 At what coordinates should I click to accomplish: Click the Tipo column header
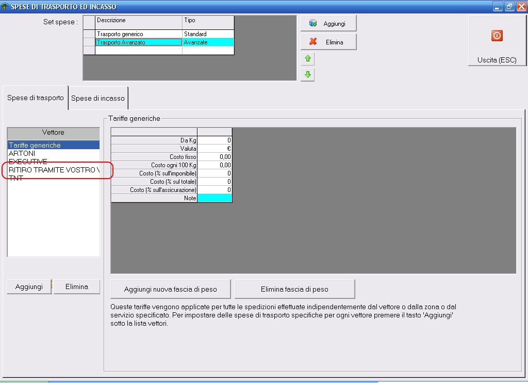[208, 23]
